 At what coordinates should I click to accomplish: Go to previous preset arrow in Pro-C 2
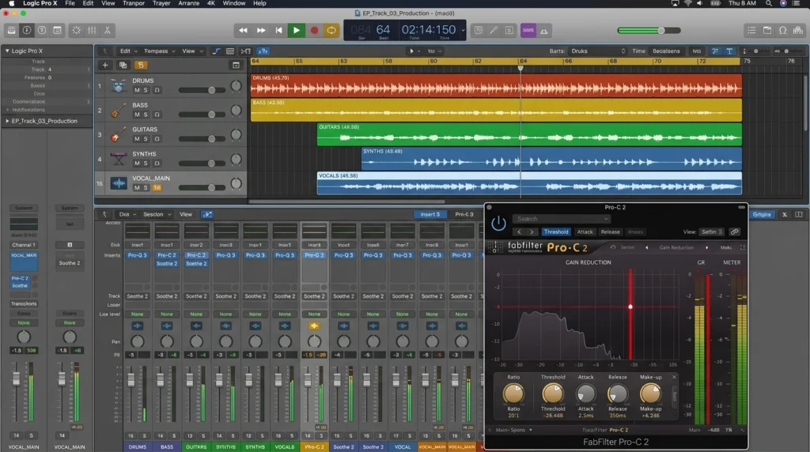(519, 232)
